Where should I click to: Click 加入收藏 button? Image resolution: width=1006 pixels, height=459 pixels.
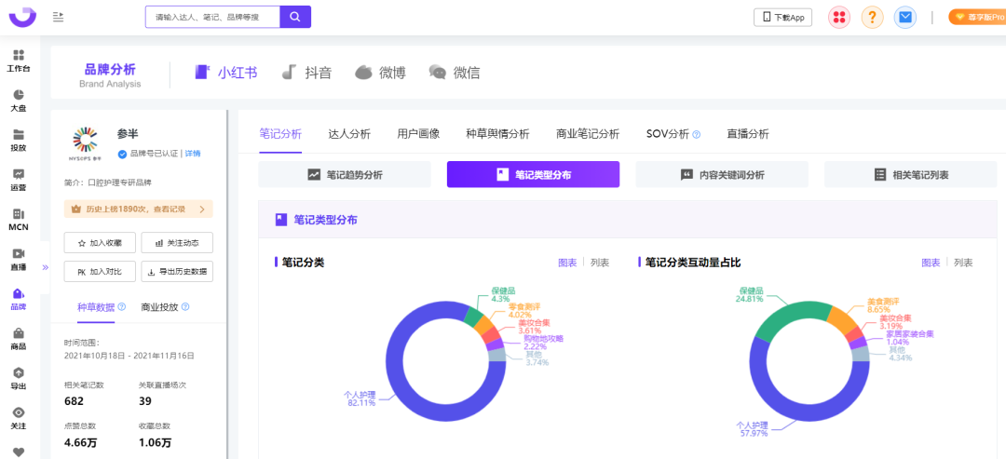tap(100, 243)
